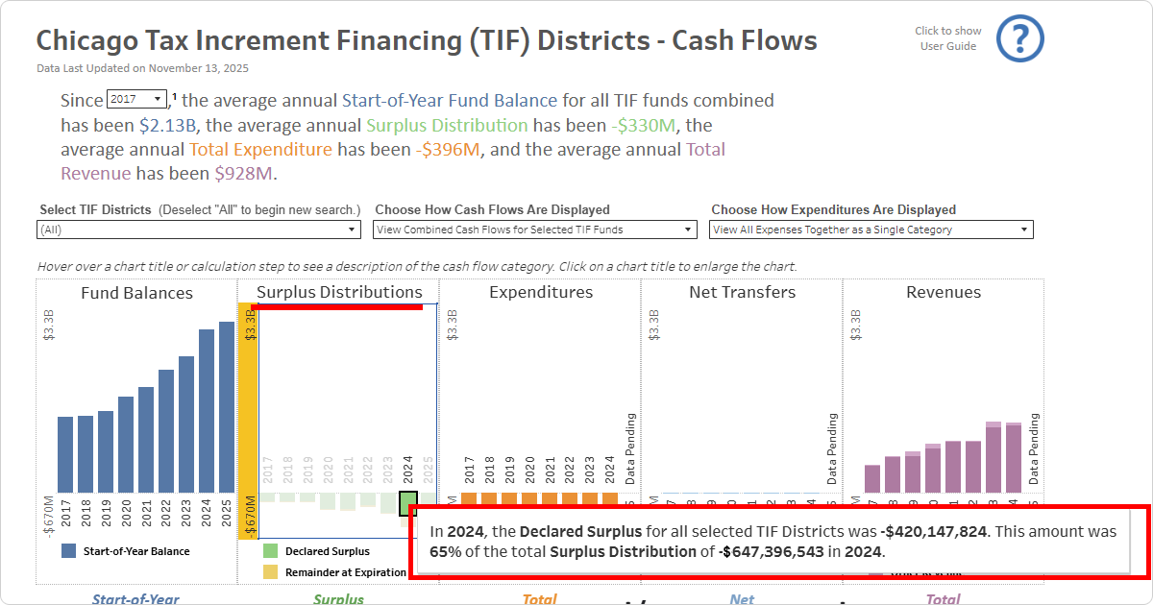1153x605 pixels.
Task: Open the 'Choose How Expenditures Are Displayed' dropdown
Action: (871, 229)
